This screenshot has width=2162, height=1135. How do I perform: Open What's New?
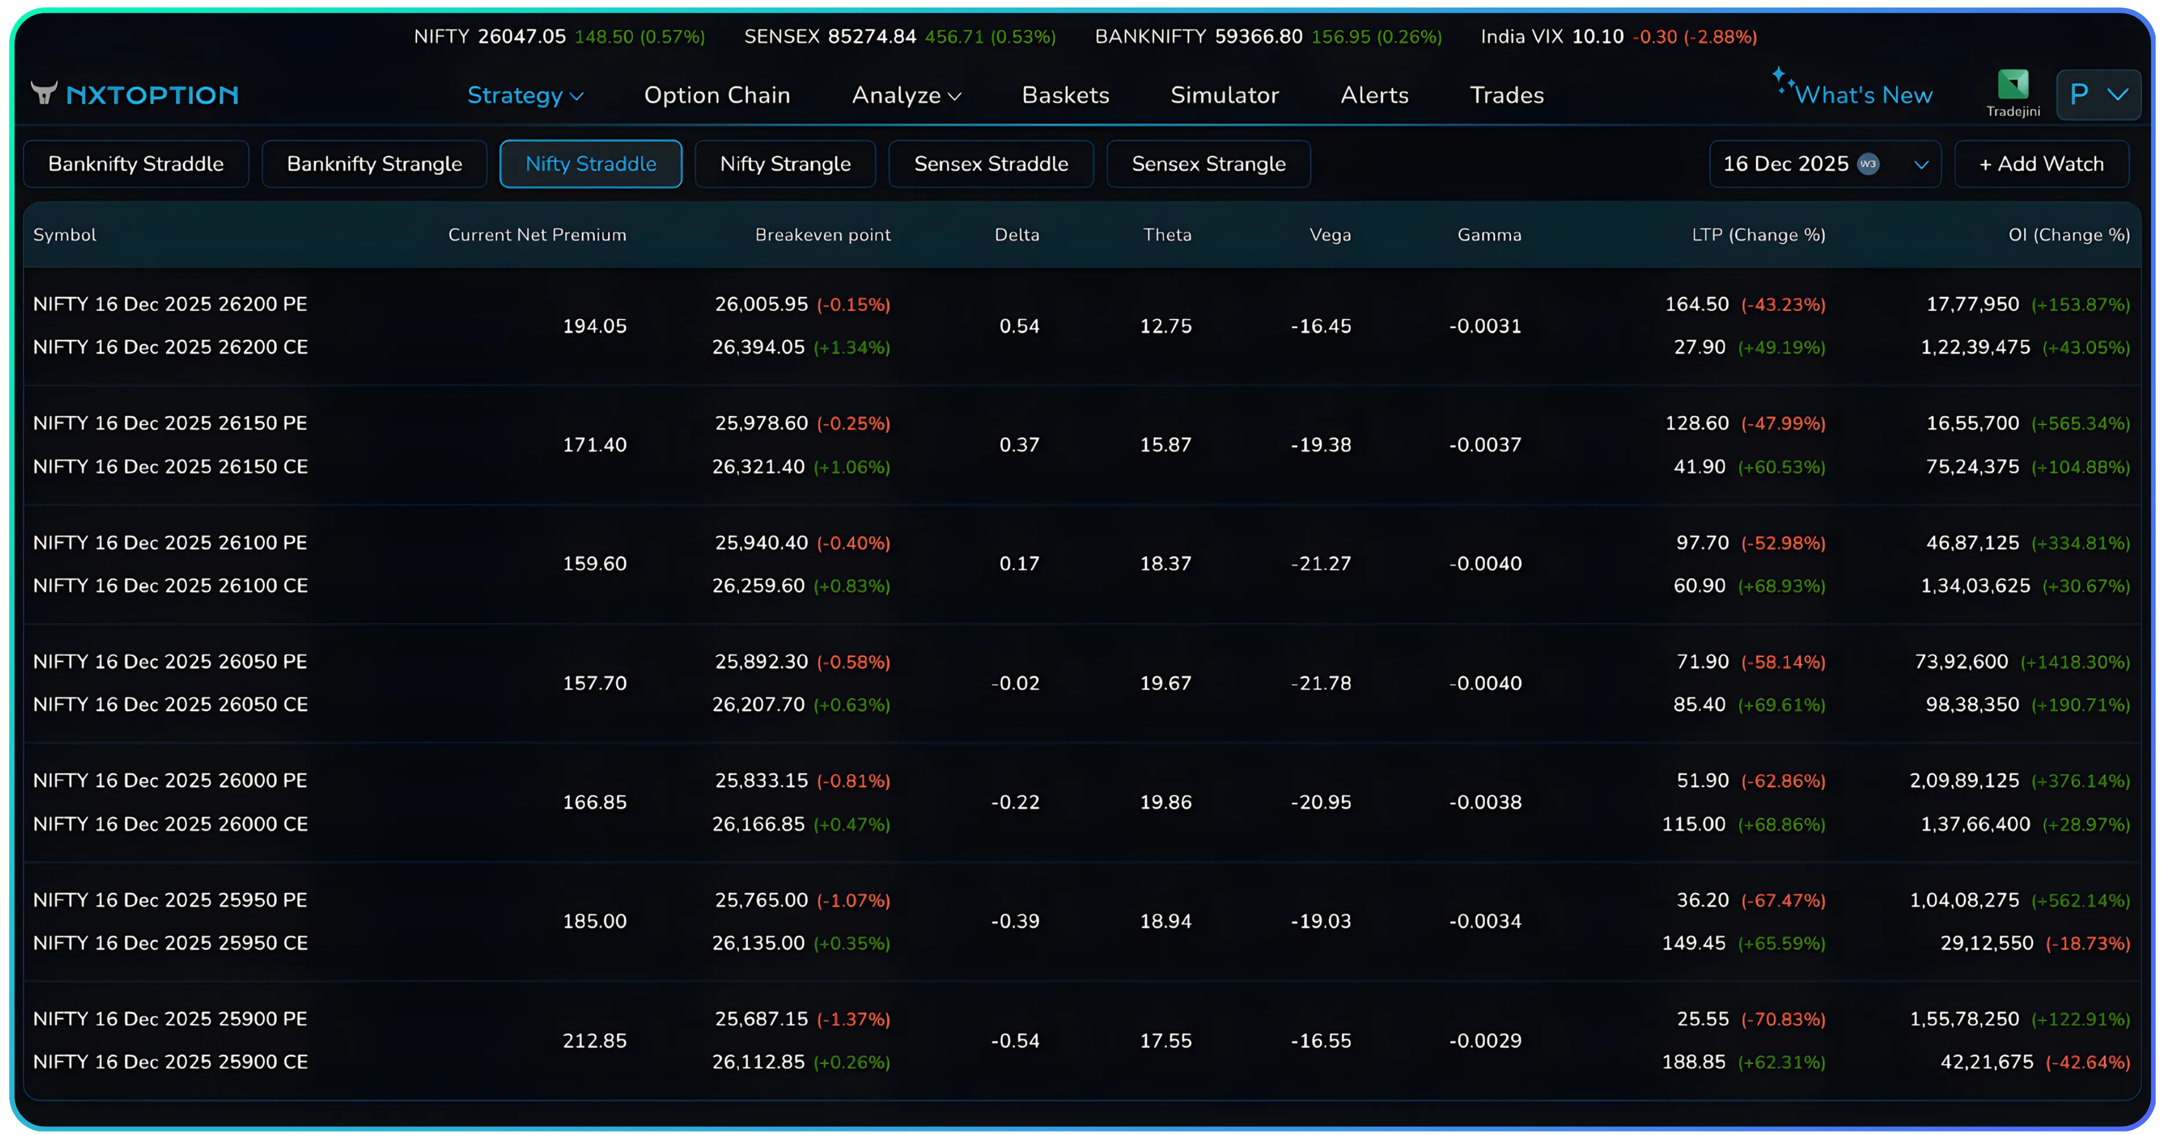click(x=1865, y=94)
